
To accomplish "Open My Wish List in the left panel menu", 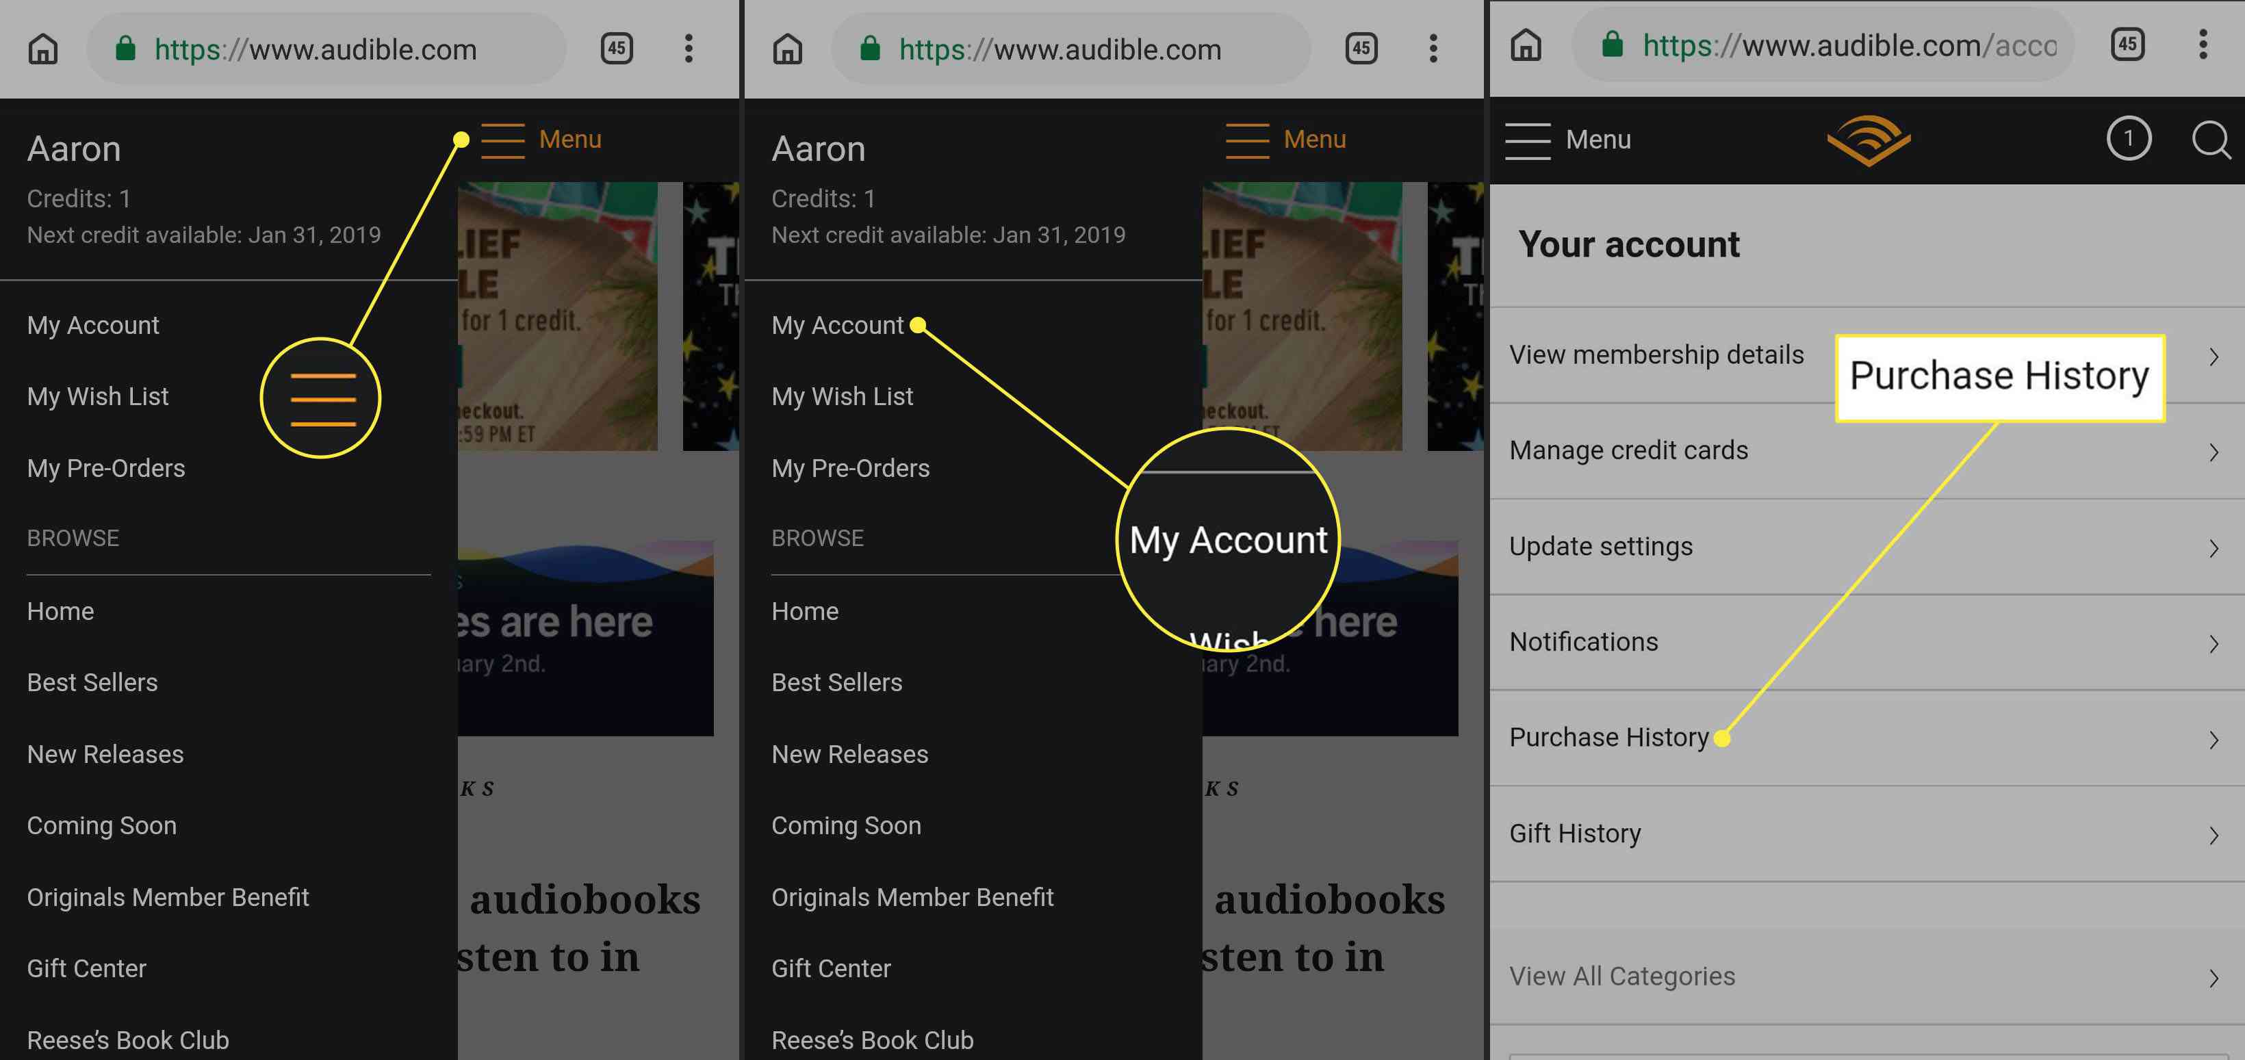I will click(x=98, y=397).
